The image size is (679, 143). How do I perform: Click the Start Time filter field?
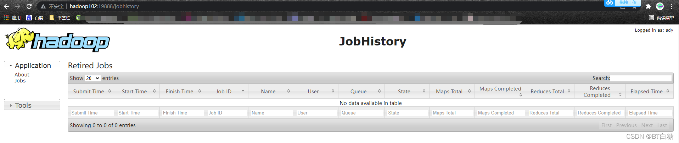[138, 113]
